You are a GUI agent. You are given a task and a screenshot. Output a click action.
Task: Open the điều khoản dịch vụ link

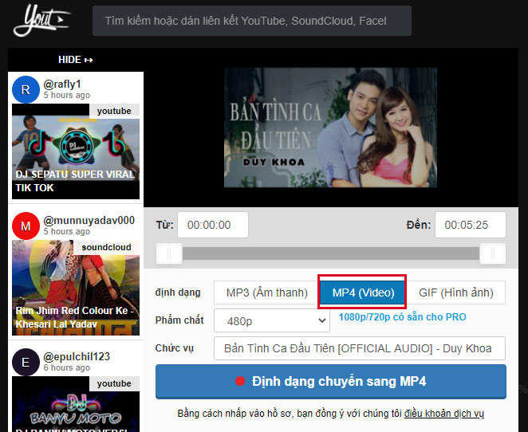coord(444,414)
